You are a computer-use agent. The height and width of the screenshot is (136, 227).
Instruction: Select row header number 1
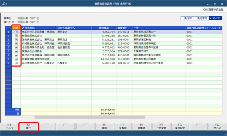(x=8, y=32)
